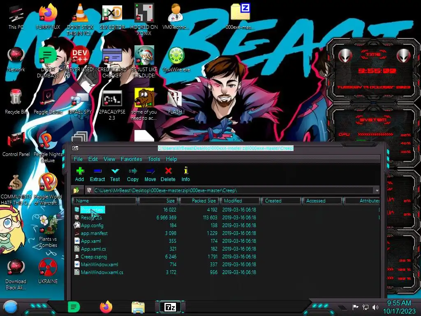Open the Start orb on taskbar
The width and height of the screenshot is (421, 316).
coord(11,307)
